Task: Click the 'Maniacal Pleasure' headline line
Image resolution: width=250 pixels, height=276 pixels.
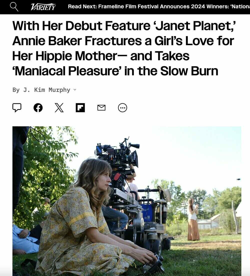Action: 115,71
